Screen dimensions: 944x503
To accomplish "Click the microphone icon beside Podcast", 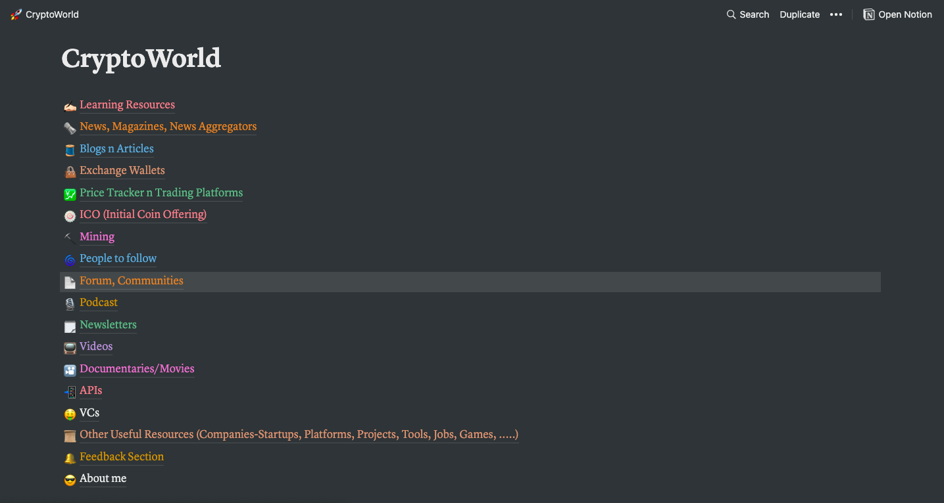I will (70, 303).
